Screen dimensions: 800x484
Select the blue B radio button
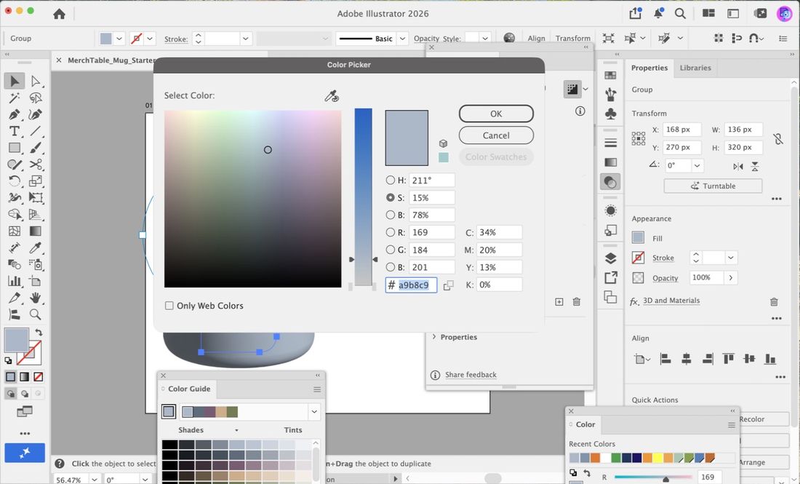point(391,267)
